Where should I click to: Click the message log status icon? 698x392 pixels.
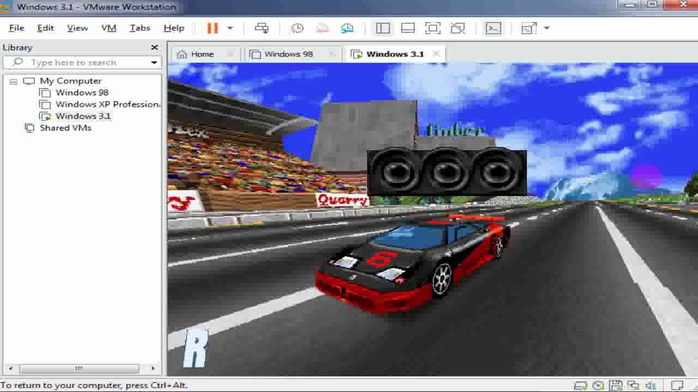(677, 385)
